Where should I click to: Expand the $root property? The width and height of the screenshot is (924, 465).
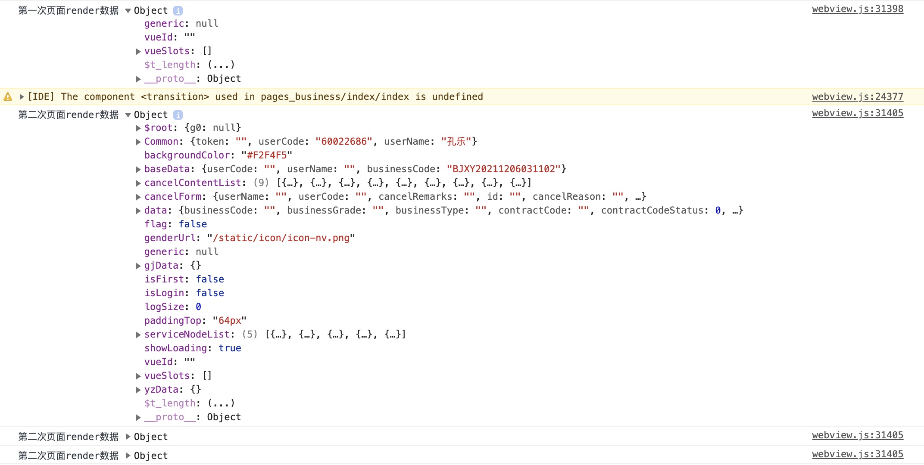click(x=138, y=128)
